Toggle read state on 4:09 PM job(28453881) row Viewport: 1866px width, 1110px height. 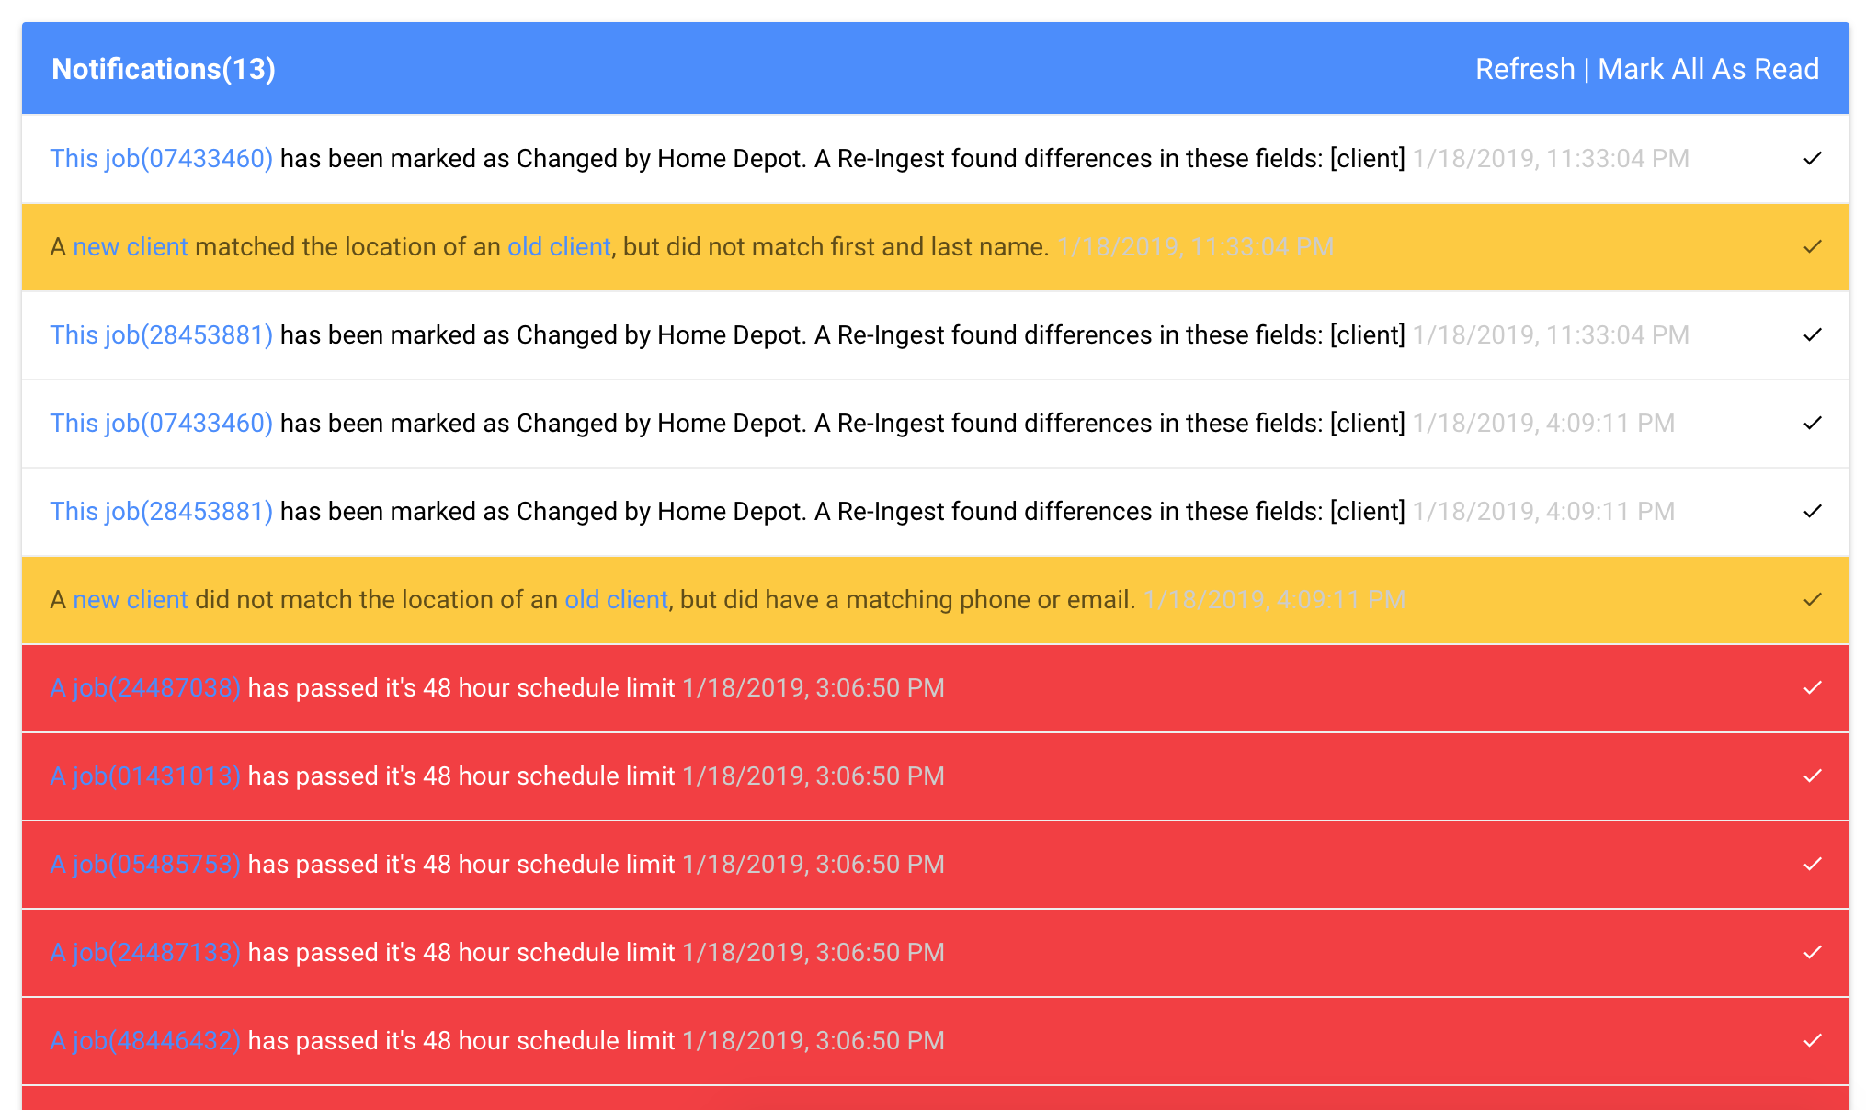pos(1813,511)
